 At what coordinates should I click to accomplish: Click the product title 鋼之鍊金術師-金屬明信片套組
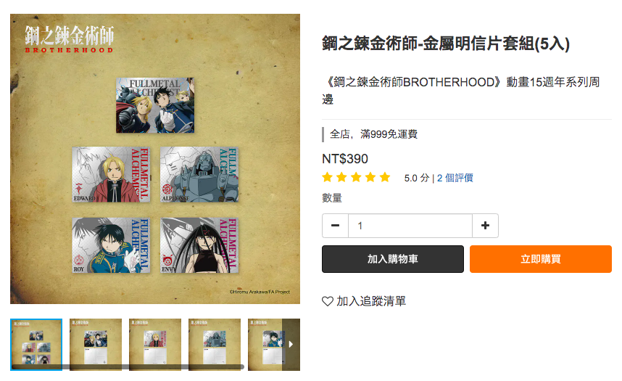428,44
